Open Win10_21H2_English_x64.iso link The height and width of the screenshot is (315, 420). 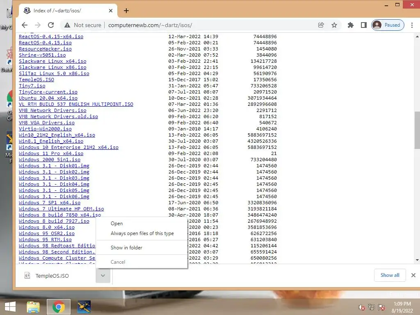click(x=57, y=135)
